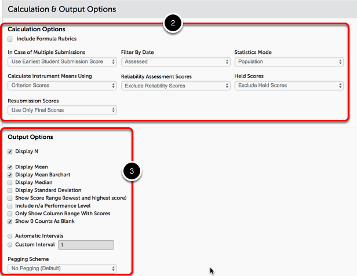This screenshot has width=357, height=276.
Task: Select the Custom Interval radio button
Action: [x=10, y=245]
